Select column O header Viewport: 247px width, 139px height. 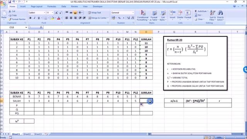coord(146,32)
